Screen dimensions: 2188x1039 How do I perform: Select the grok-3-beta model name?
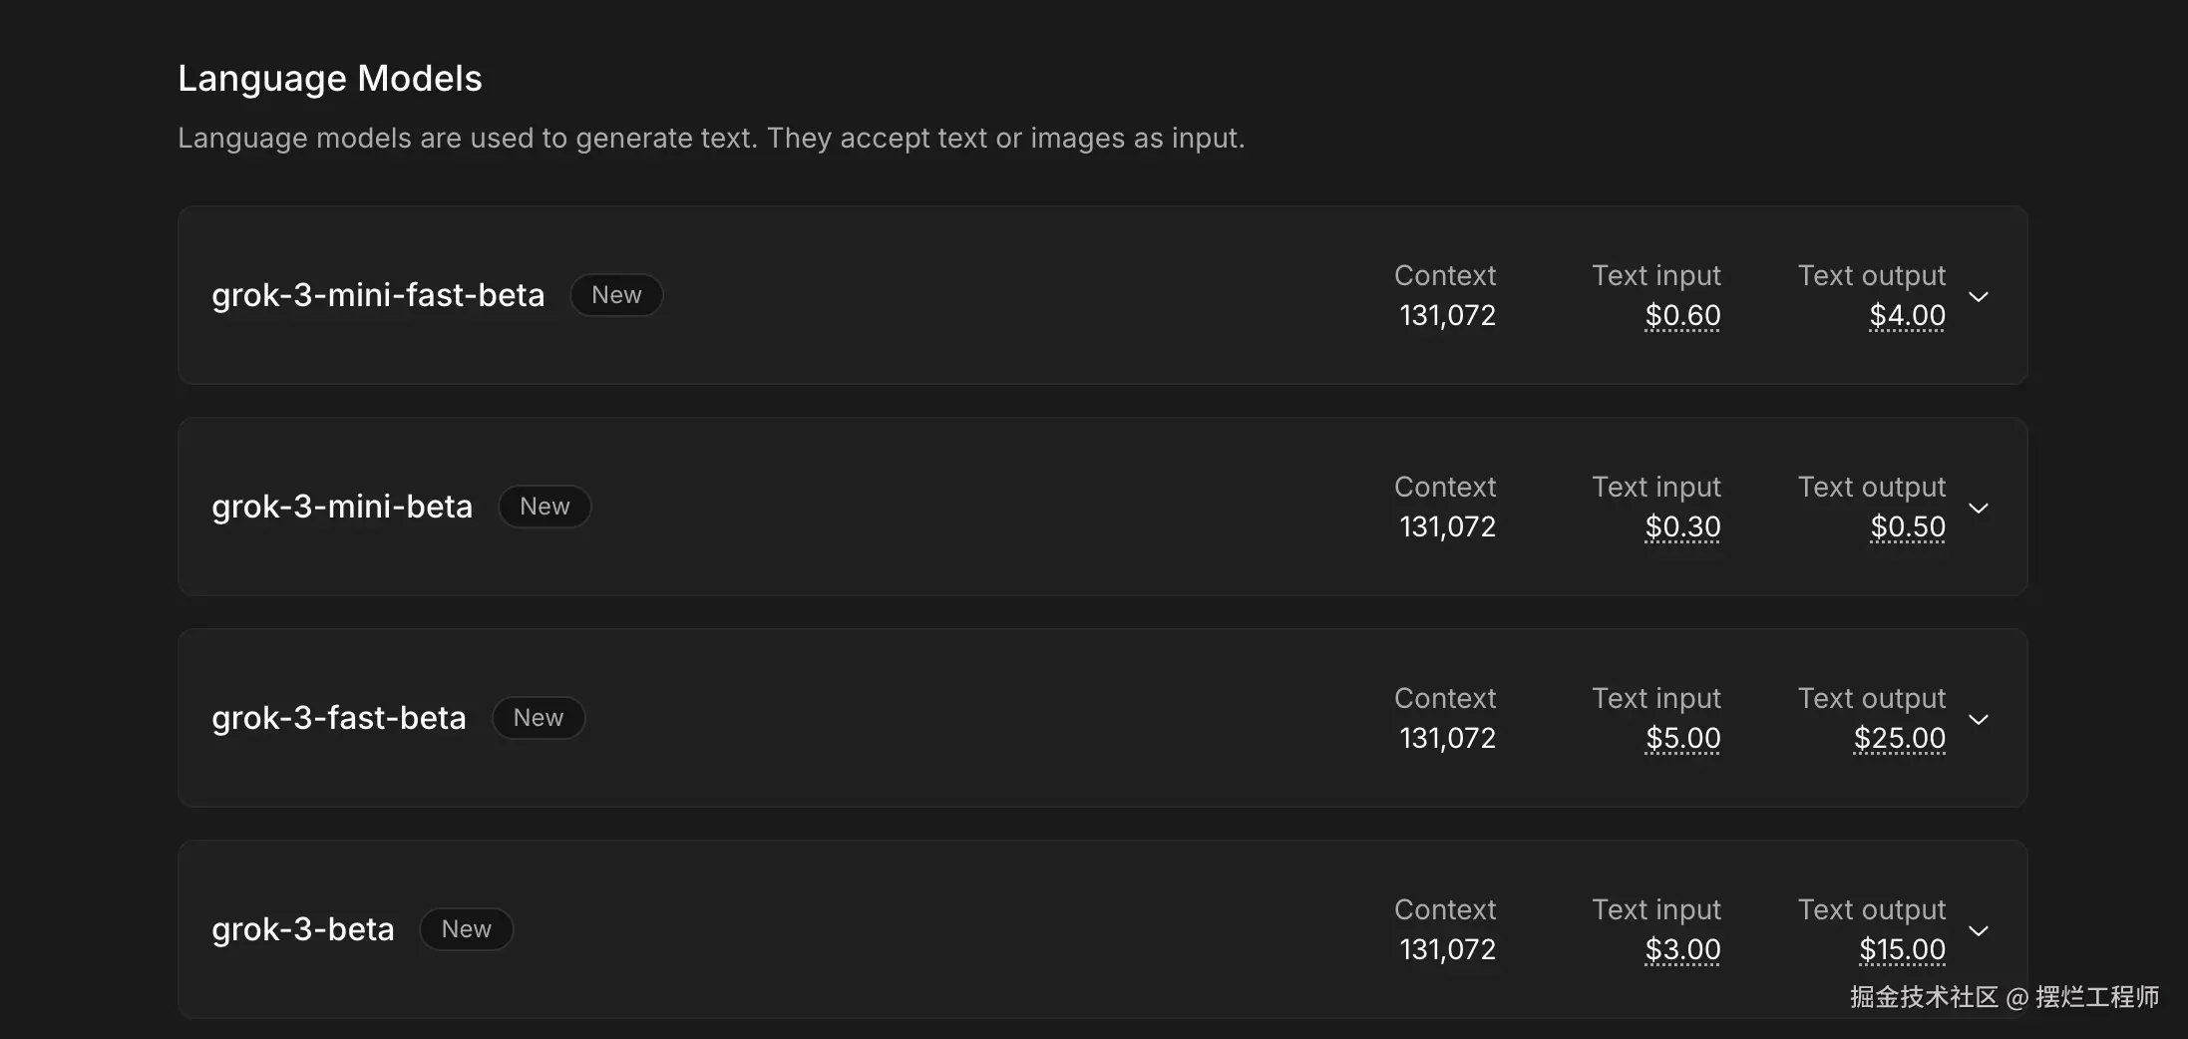tap(303, 929)
